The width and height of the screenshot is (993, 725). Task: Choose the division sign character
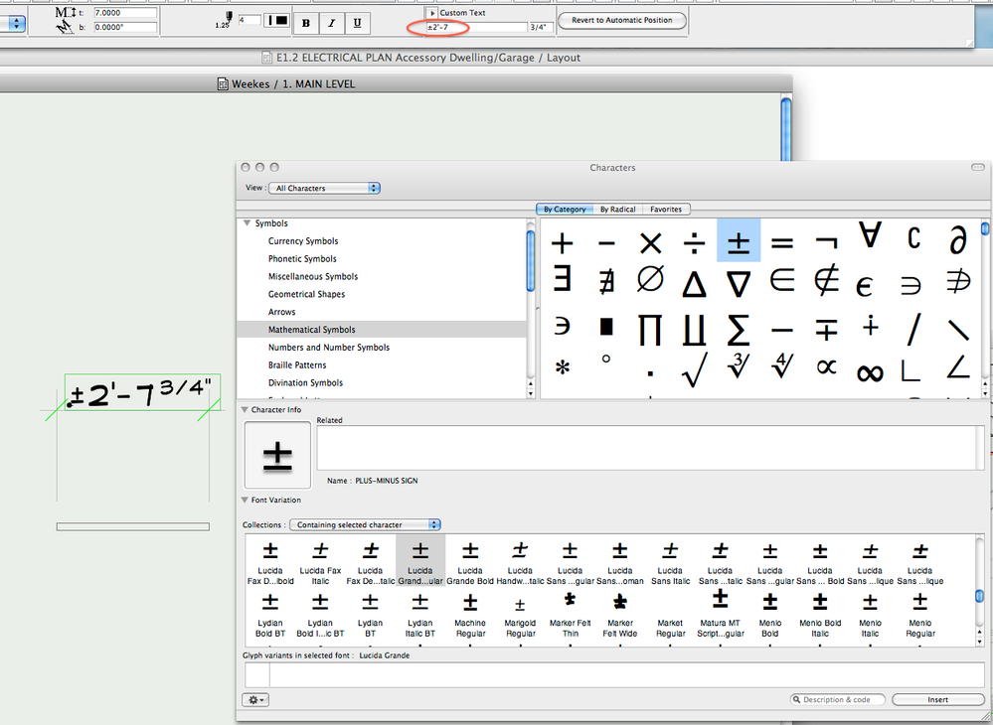[695, 241]
